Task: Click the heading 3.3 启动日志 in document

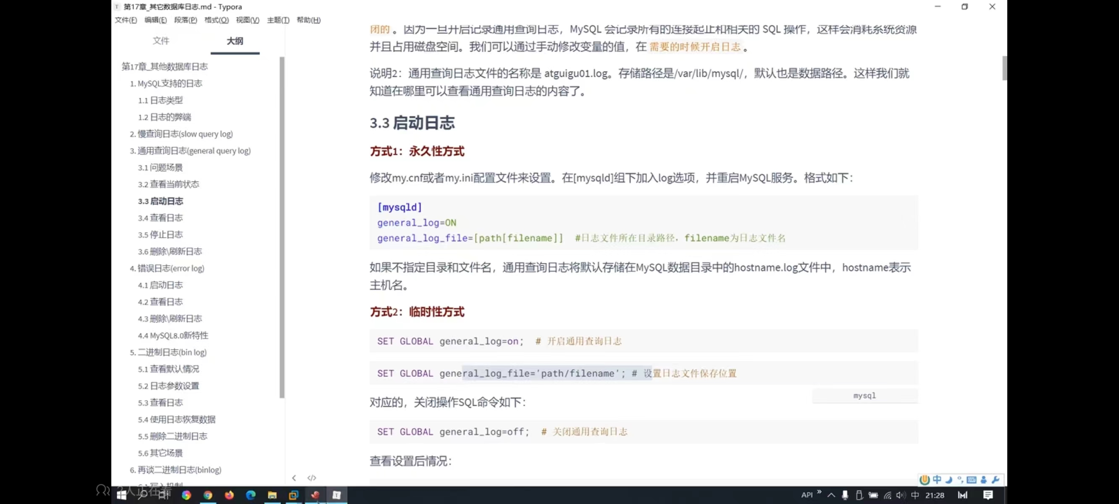Action: click(x=412, y=123)
